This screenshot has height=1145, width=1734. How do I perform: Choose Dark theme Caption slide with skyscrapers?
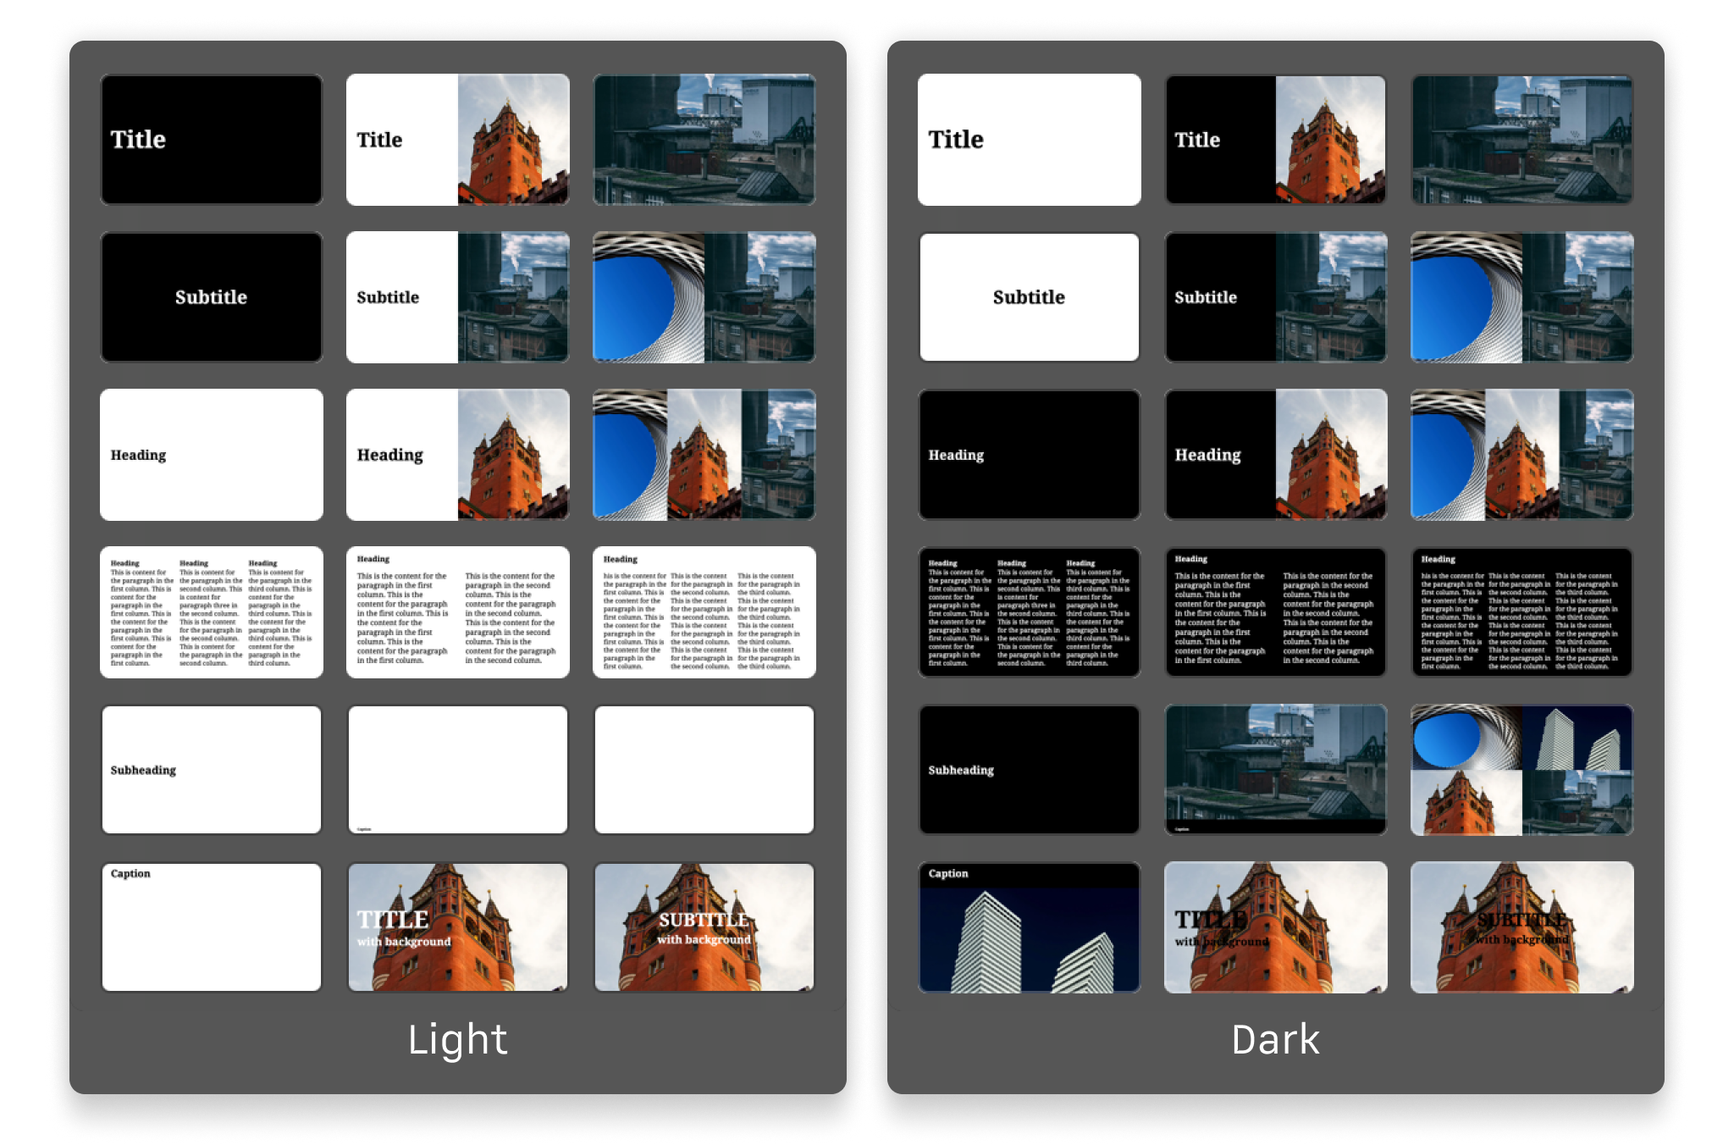coord(1029,927)
